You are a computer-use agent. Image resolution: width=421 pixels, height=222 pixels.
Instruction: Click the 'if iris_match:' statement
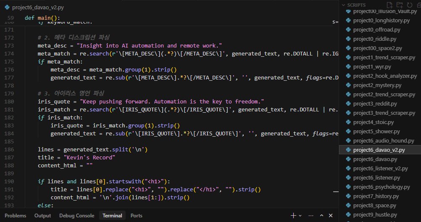tap(60, 117)
